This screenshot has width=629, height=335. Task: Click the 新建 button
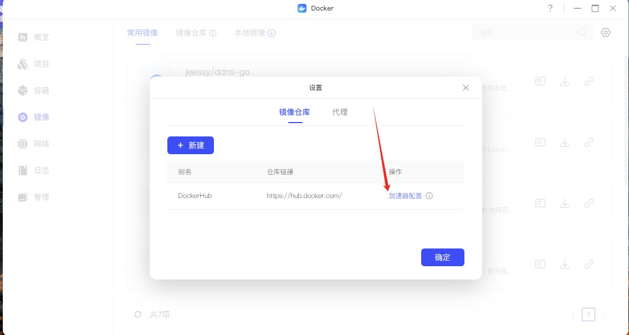tap(191, 145)
